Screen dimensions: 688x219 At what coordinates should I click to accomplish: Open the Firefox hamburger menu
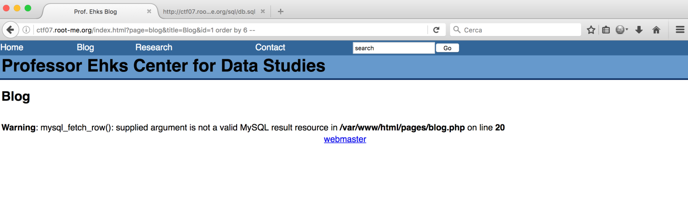point(680,30)
